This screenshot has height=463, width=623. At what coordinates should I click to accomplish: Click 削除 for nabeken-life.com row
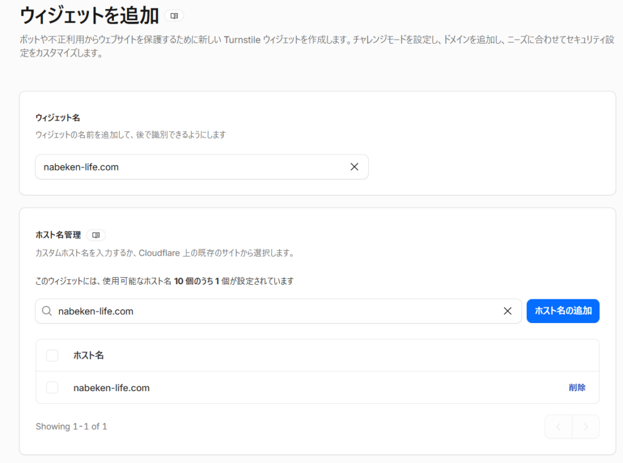(577, 388)
